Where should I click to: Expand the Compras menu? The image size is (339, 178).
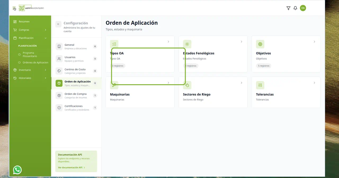30,30
